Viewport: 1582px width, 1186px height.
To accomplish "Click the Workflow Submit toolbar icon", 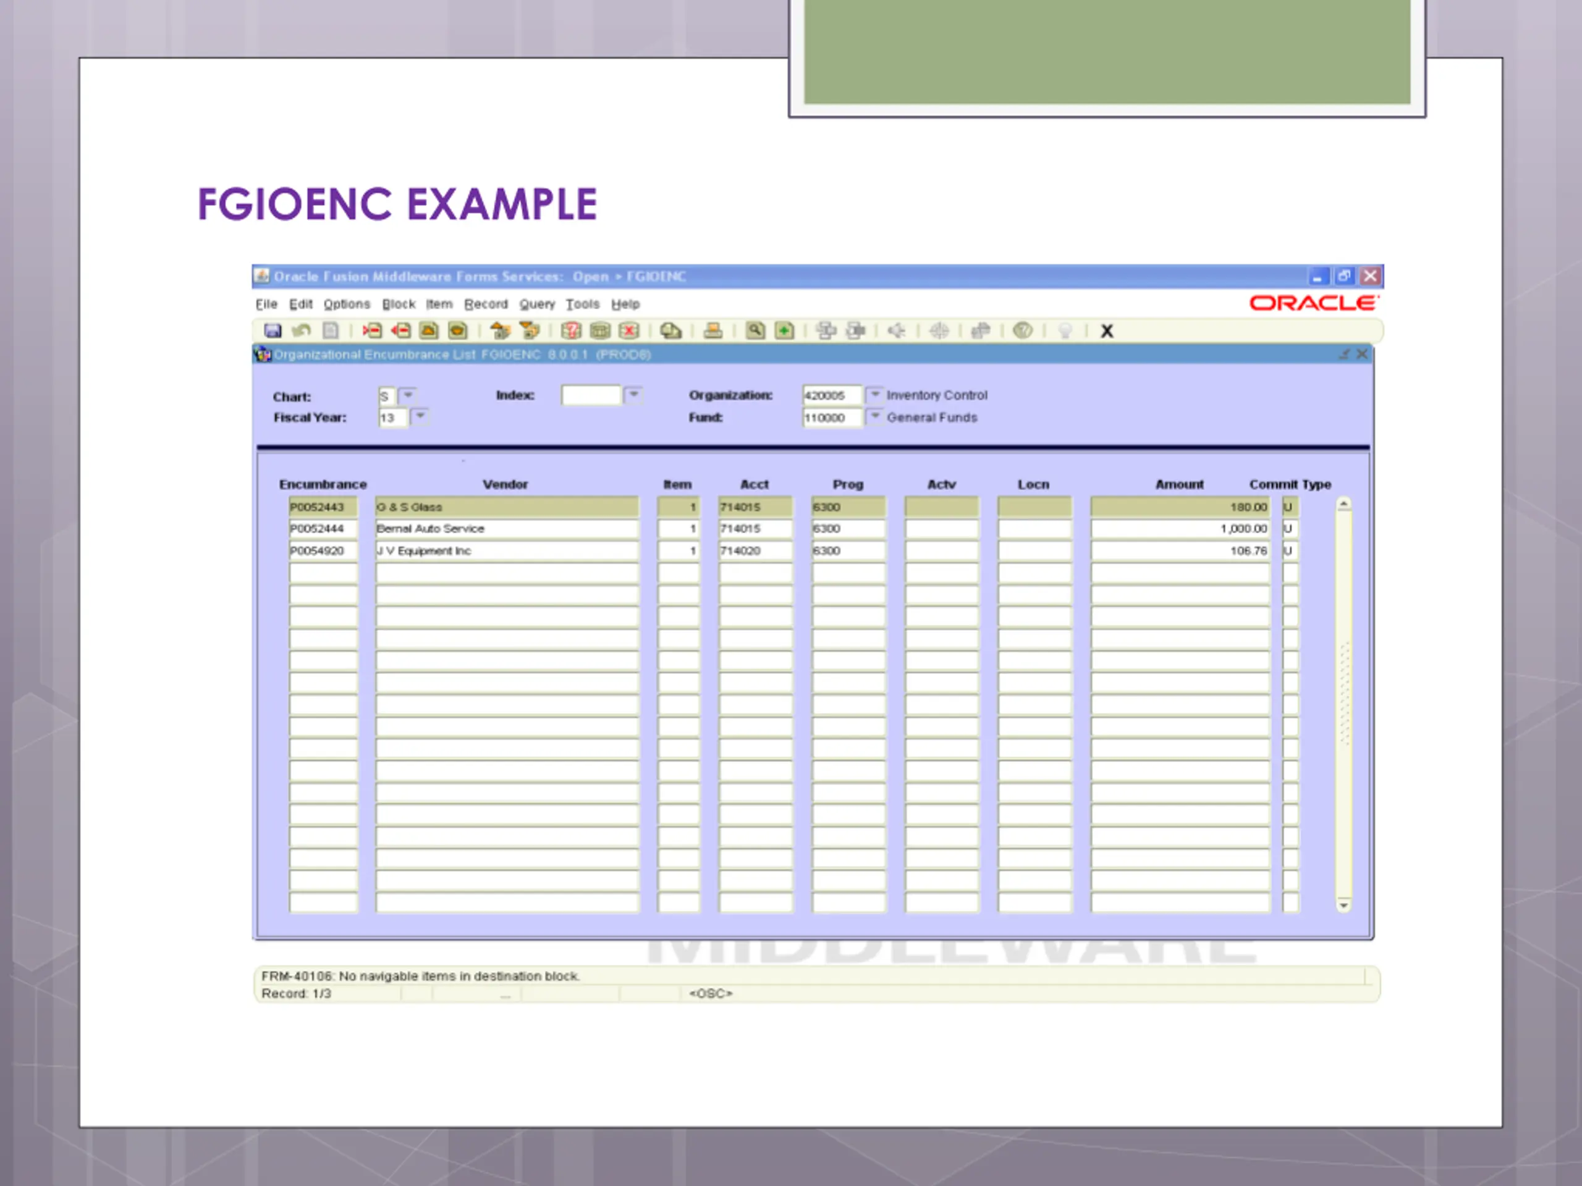I will coord(827,330).
